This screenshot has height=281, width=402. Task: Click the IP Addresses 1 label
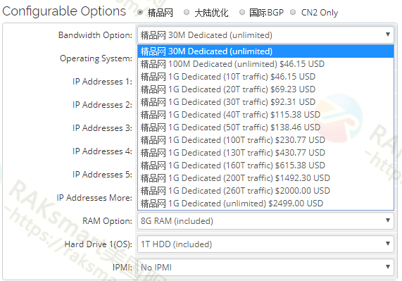pos(102,82)
